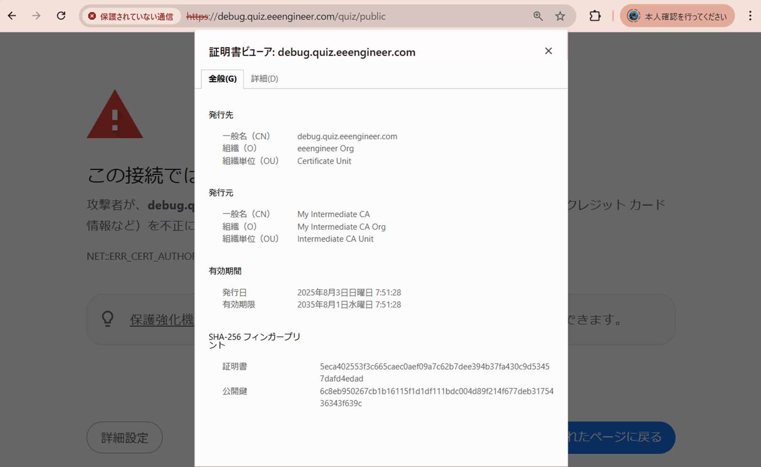Click the error badge icon next to 保護されていない通信

click(92, 16)
